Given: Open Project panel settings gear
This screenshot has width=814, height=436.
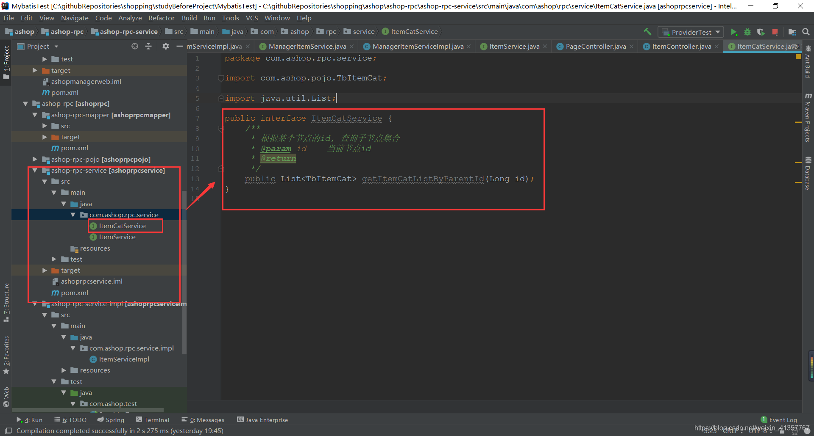Looking at the screenshot, I should point(166,46).
